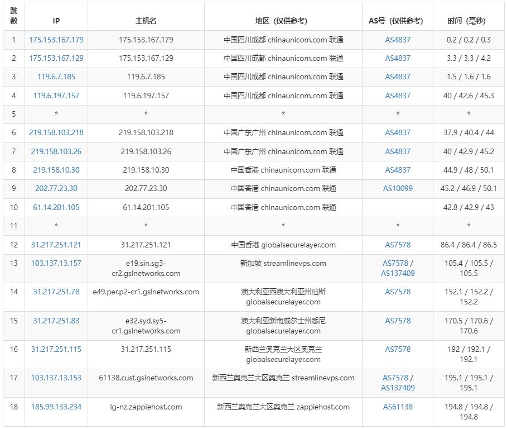Click region text containing zappiehost.com in hop 18
Viewport: 507px width, 429px height.
point(283,407)
